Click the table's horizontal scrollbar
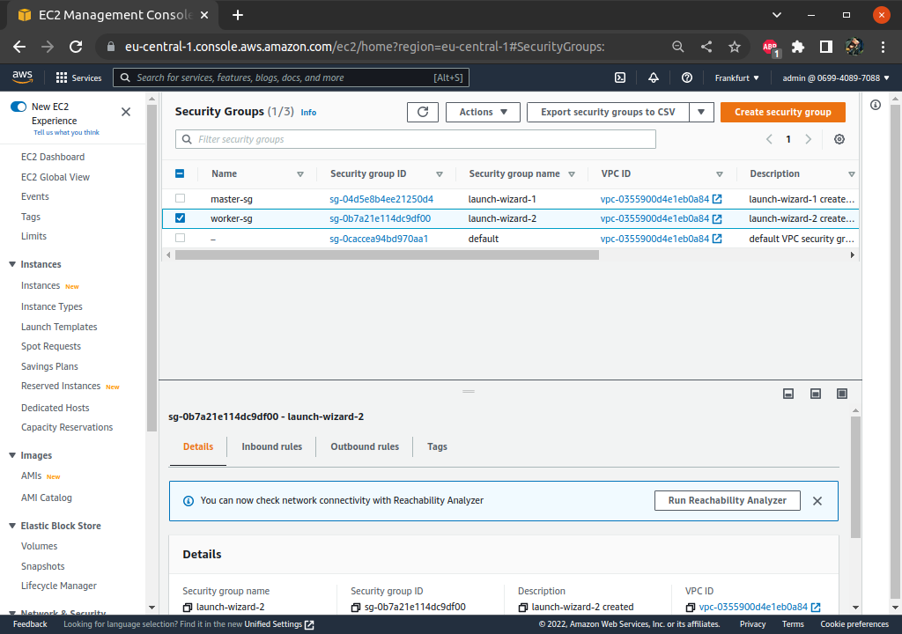Screen dimensions: 902x634 [387, 254]
